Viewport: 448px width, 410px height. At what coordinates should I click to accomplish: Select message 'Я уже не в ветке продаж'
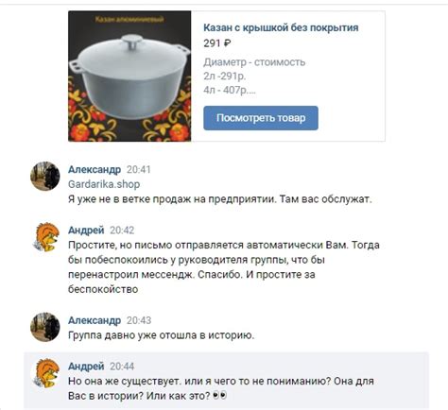[x=220, y=199]
